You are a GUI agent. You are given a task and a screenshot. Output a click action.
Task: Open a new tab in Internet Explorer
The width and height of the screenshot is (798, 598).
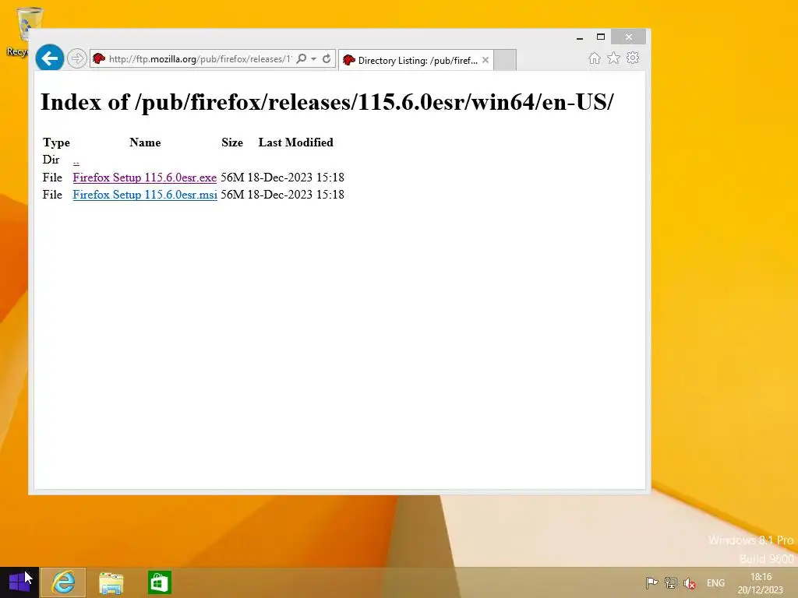point(505,60)
